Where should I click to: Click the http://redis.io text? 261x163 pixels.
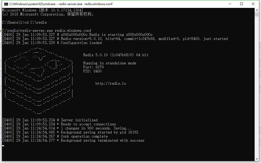click(x=111, y=83)
